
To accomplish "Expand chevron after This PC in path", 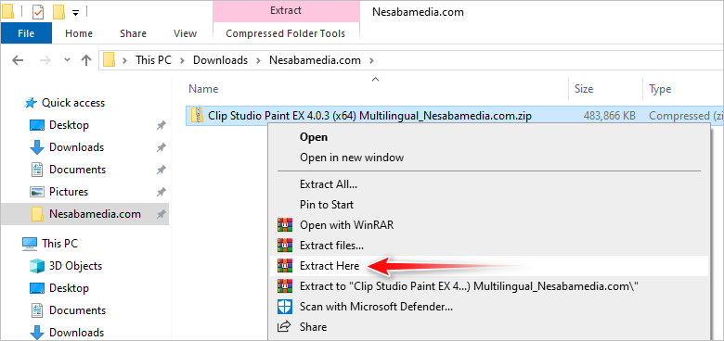I will 182,60.
